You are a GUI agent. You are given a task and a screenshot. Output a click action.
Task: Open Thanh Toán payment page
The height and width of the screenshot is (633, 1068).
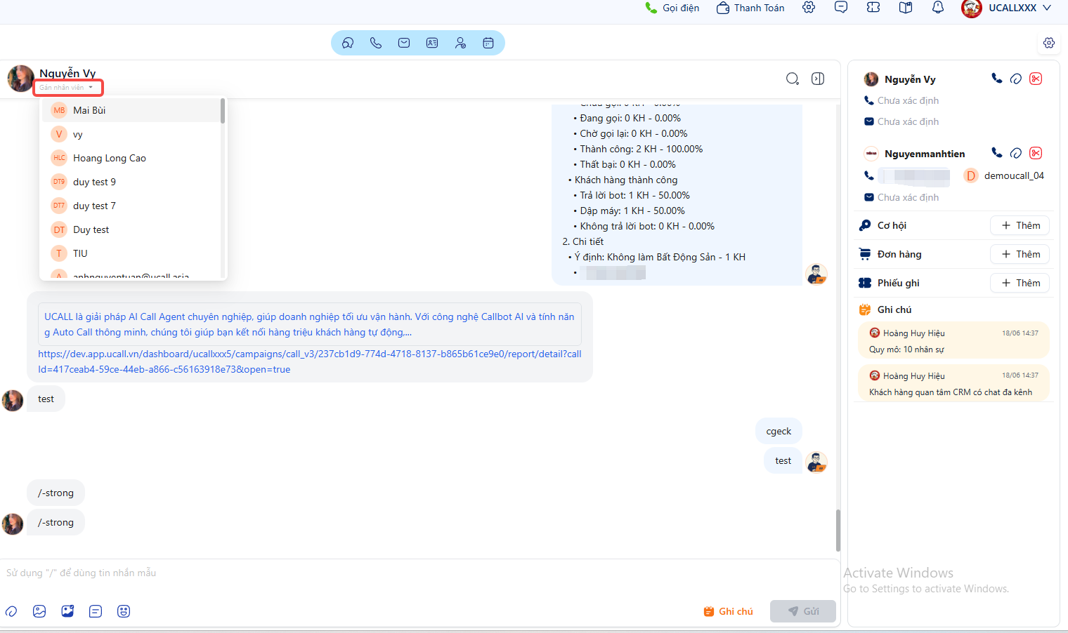click(750, 8)
